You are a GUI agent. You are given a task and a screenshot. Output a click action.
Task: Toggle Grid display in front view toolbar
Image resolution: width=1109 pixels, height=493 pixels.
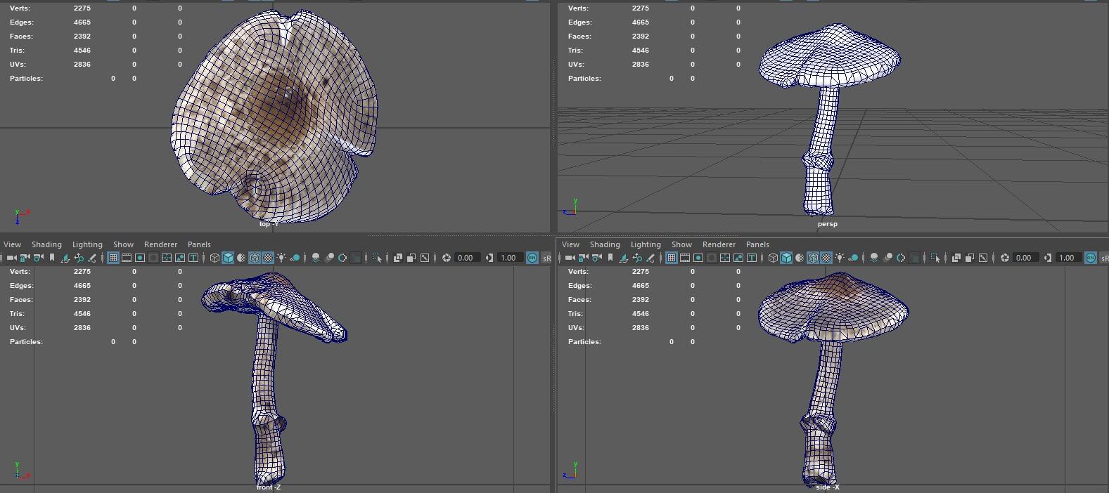tap(113, 258)
